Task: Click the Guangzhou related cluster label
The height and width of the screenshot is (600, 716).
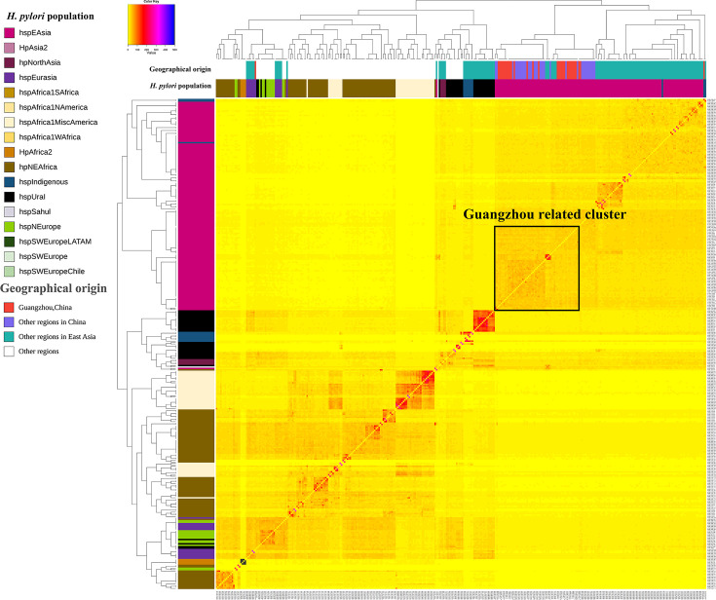Action: 545,214
